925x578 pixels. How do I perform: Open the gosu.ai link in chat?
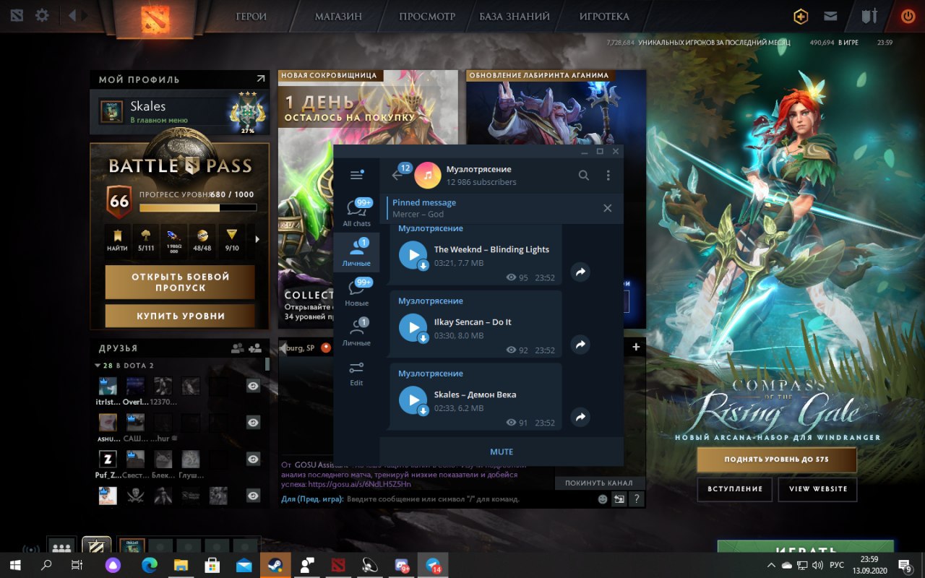pos(359,484)
